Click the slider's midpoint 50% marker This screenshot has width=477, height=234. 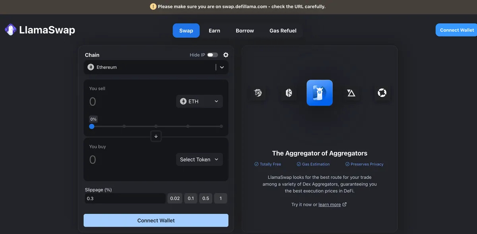156,126
